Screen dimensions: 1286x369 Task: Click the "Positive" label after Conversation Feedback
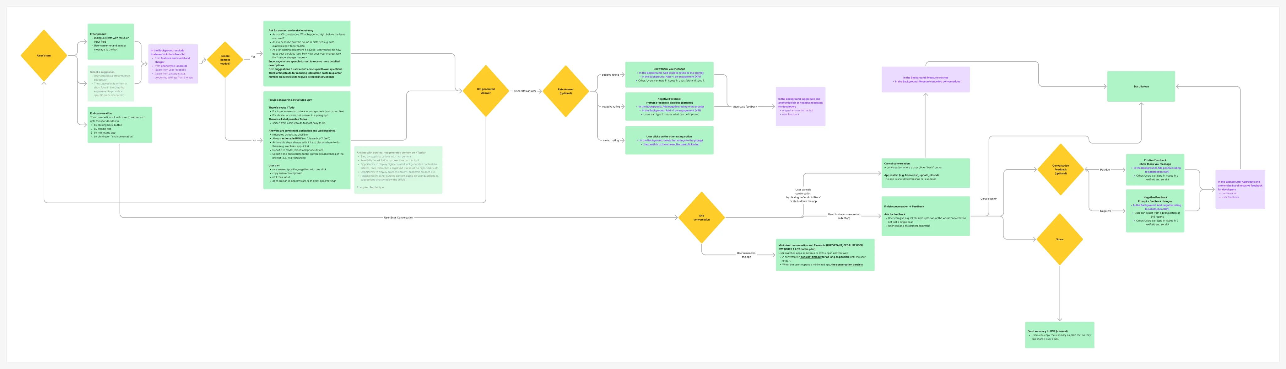(x=1105, y=169)
